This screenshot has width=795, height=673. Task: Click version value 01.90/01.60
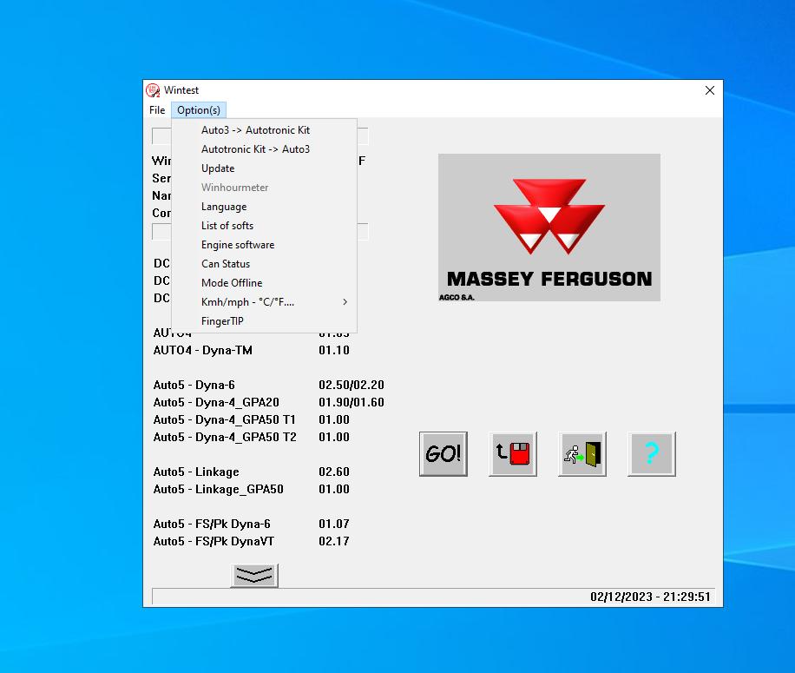352,402
